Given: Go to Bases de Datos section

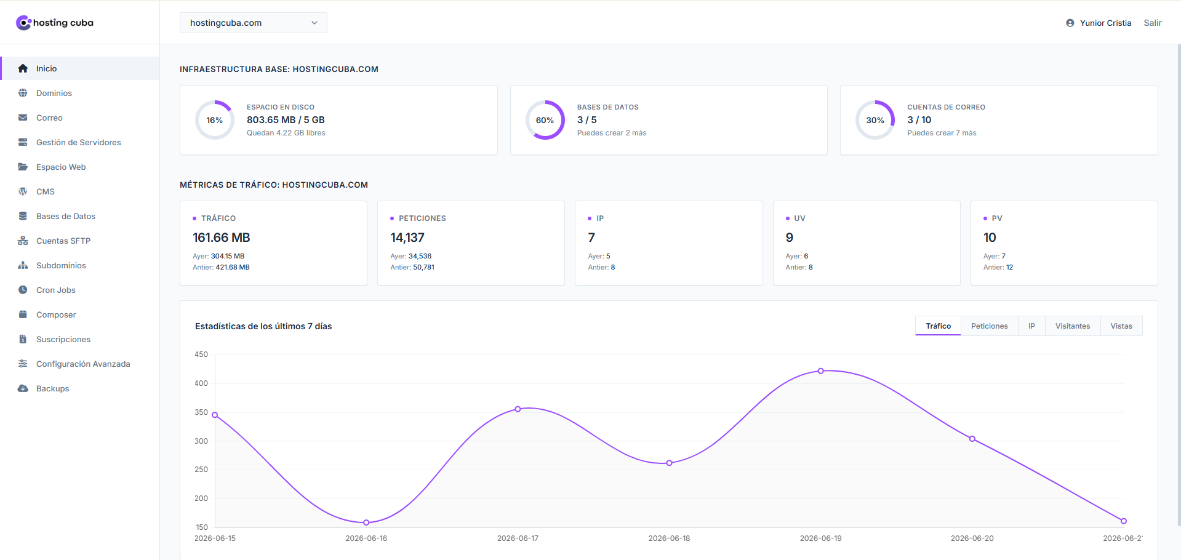Looking at the screenshot, I should pyautogui.click(x=80, y=216).
